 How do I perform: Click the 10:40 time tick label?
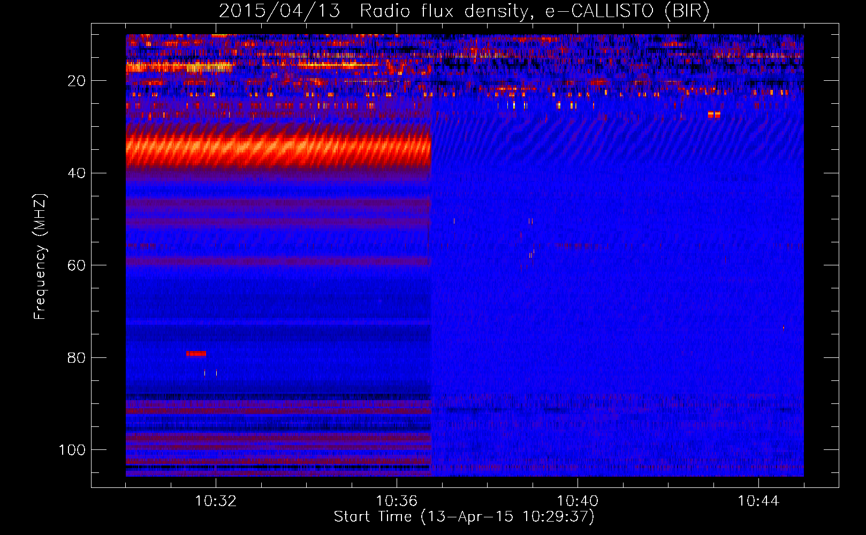(578, 501)
